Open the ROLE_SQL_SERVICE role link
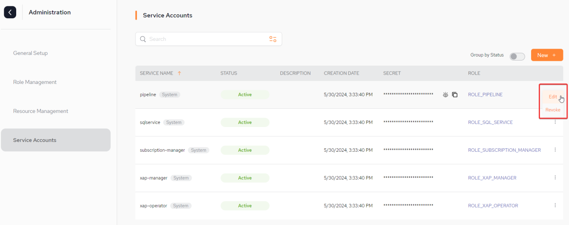Image resolution: width=569 pixels, height=225 pixels. pyautogui.click(x=490, y=122)
